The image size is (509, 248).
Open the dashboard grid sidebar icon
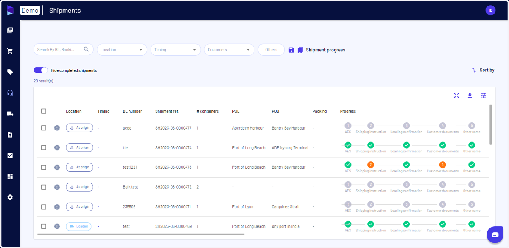coord(10,176)
